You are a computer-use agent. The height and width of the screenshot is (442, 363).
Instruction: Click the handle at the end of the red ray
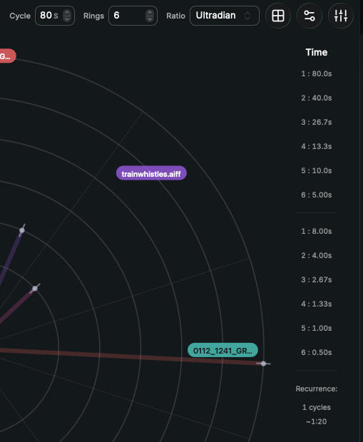pos(263,364)
